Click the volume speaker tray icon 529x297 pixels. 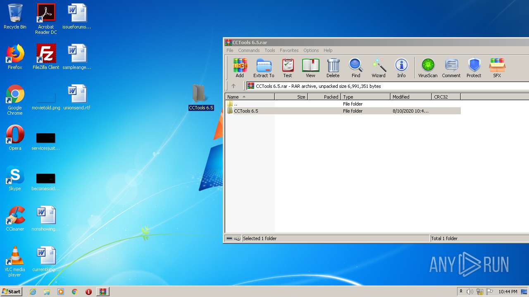[x=470, y=292]
